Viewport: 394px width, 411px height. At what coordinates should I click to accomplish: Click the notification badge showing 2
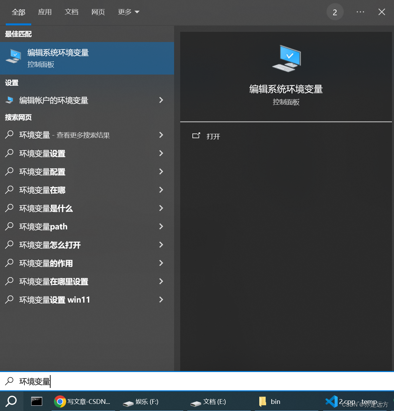click(335, 12)
